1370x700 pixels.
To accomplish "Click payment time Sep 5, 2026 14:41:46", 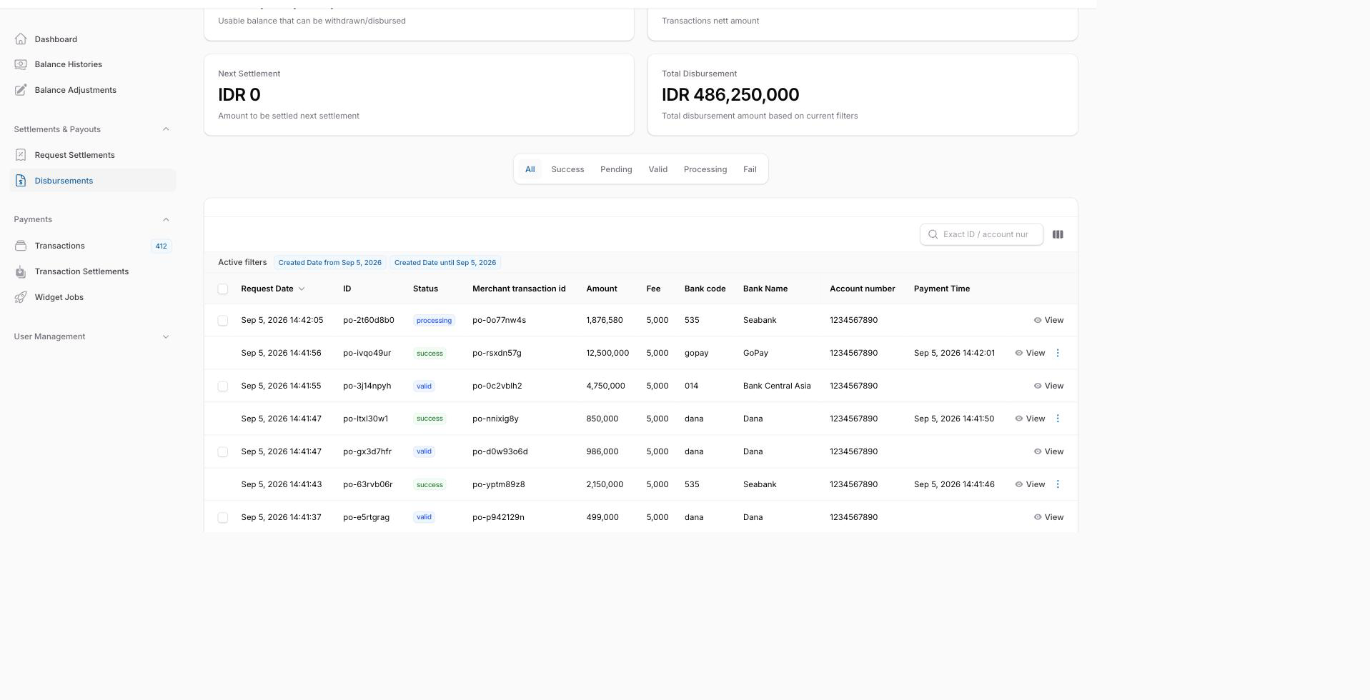I will [x=954, y=484].
